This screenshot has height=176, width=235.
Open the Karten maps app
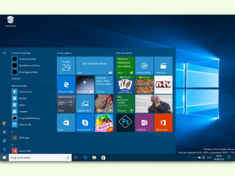(x=19, y=105)
